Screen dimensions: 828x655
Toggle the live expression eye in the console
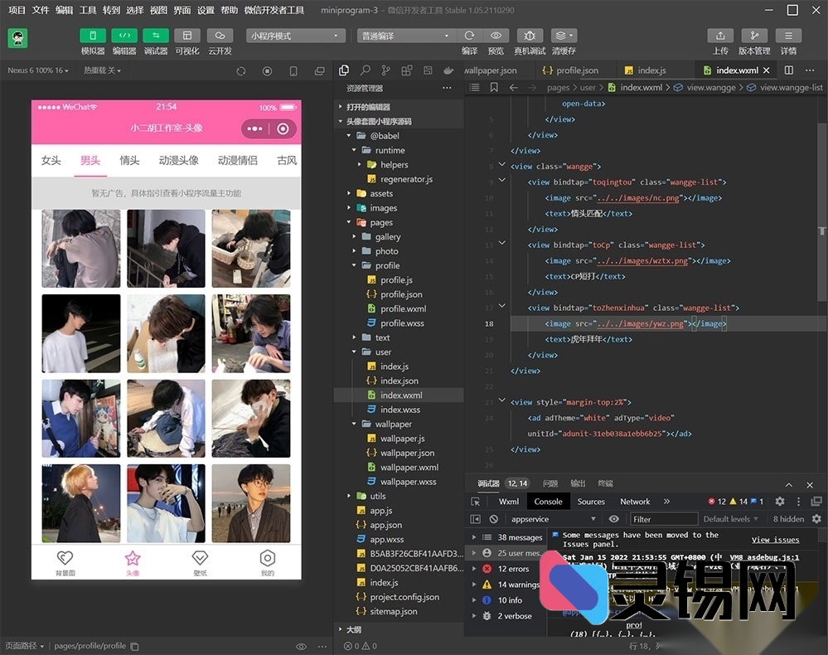(x=613, y=519)
